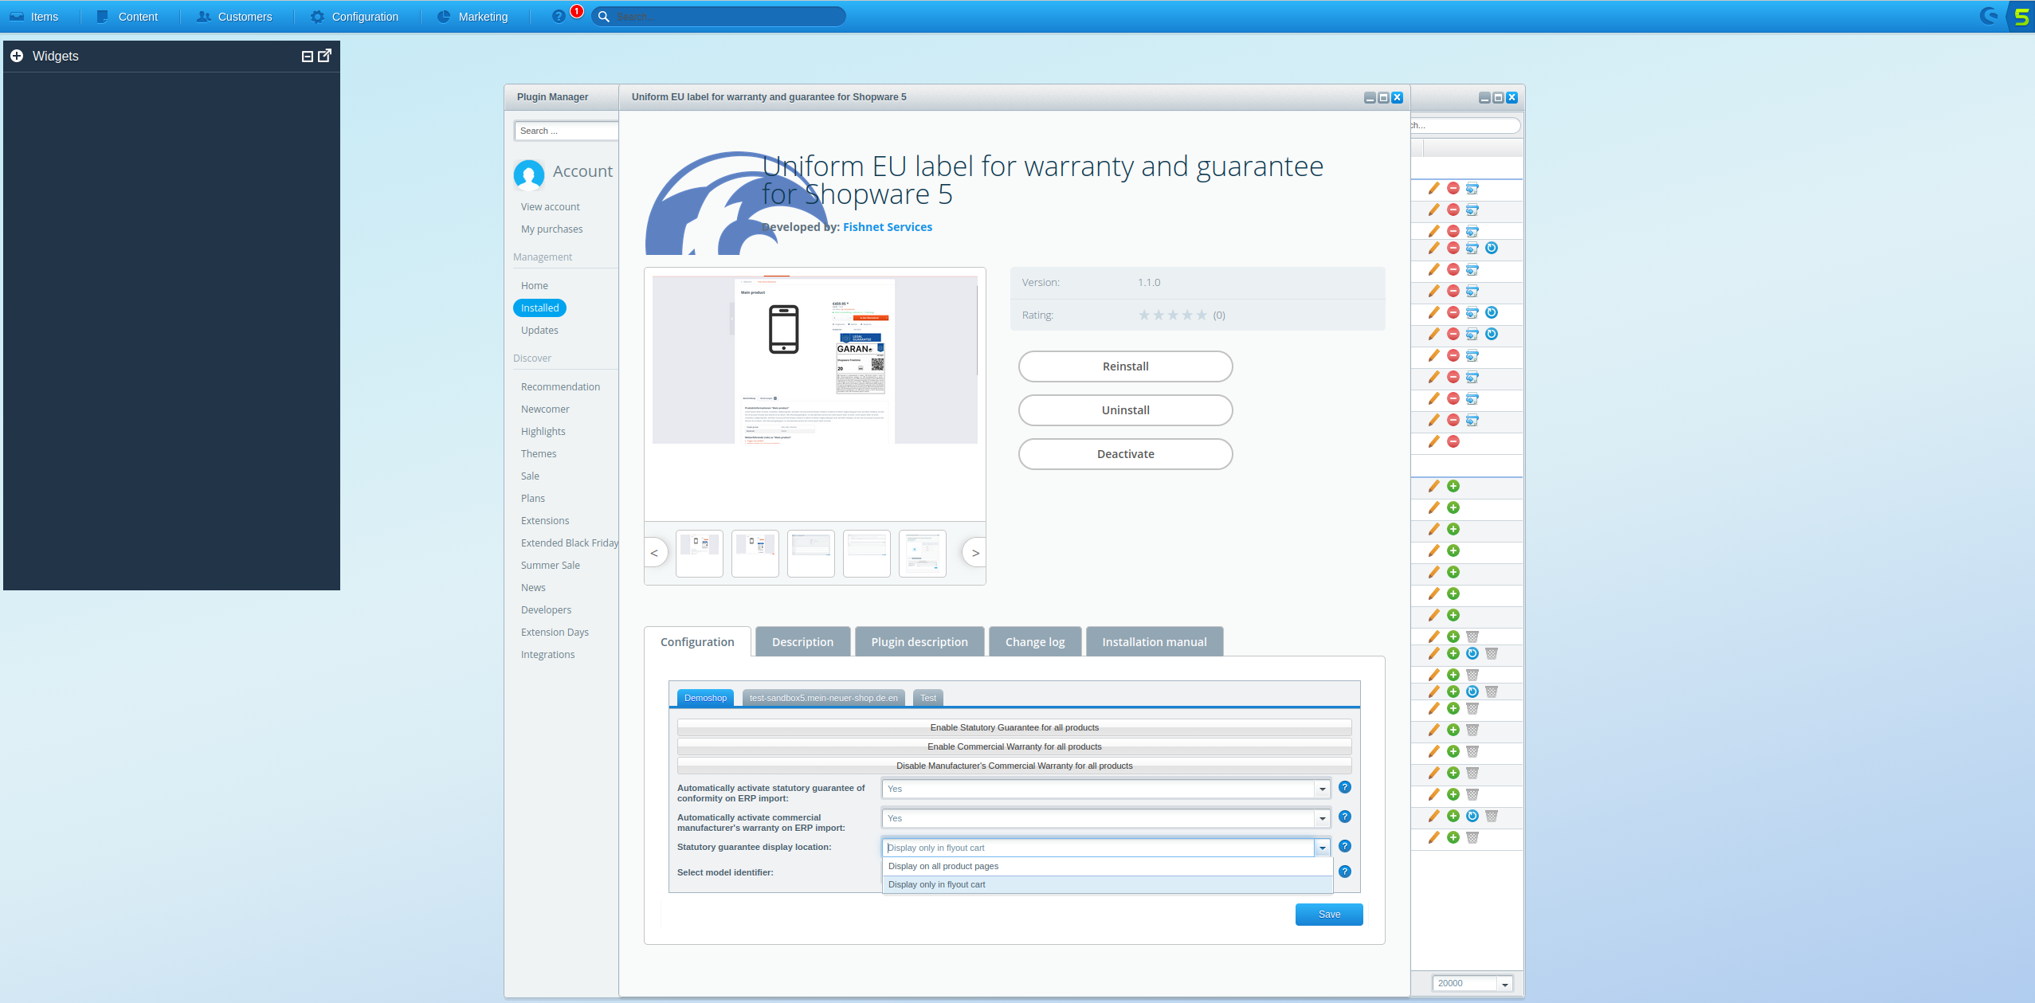Toggle the display location dropdown arrow
This screenshot has height=1003, width=2035.
point(1323,848)
